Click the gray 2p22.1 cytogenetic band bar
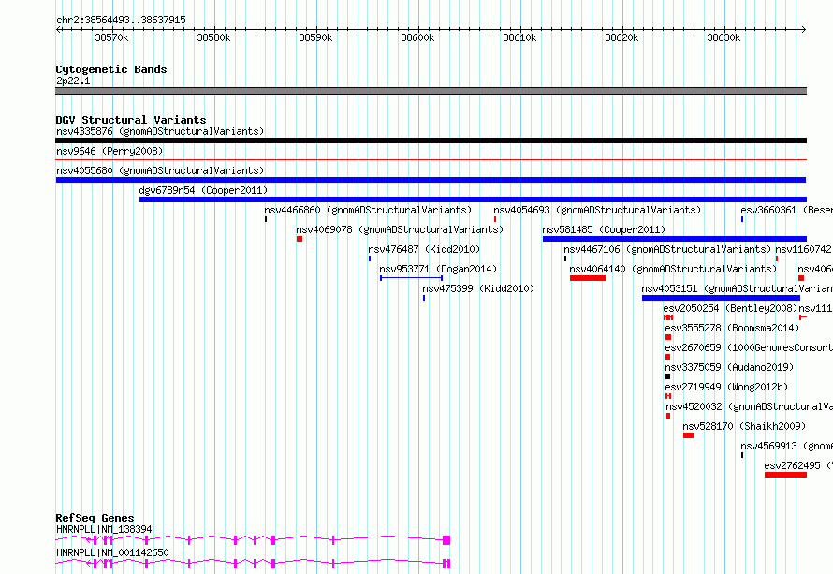The image size is (833, 574). [431, 91]
